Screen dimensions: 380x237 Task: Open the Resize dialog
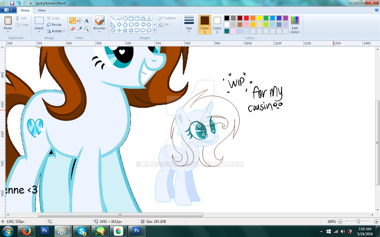[54, 25]
